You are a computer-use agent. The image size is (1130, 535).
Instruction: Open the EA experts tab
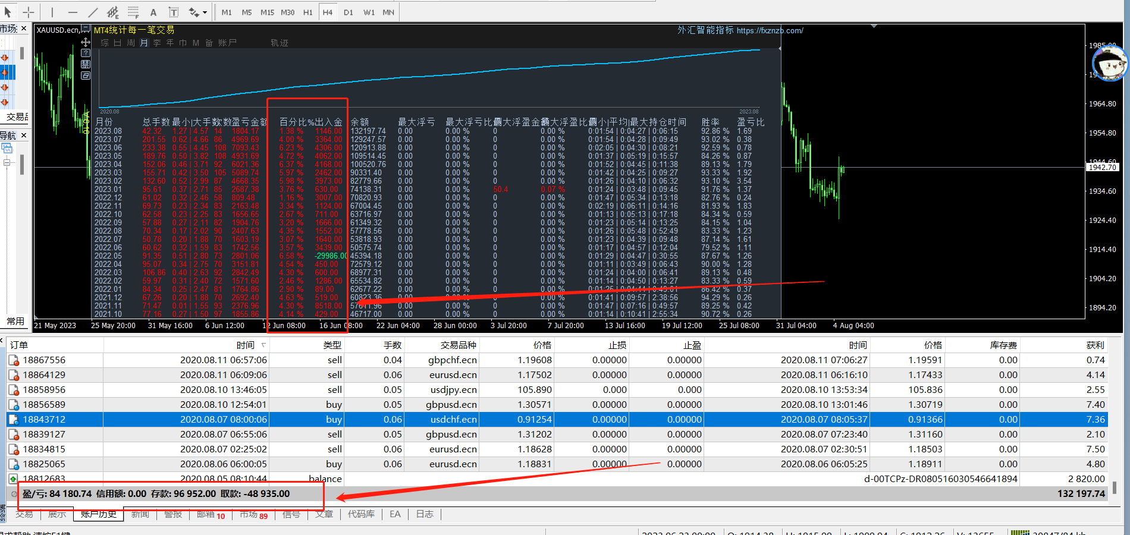coord(395,514)
